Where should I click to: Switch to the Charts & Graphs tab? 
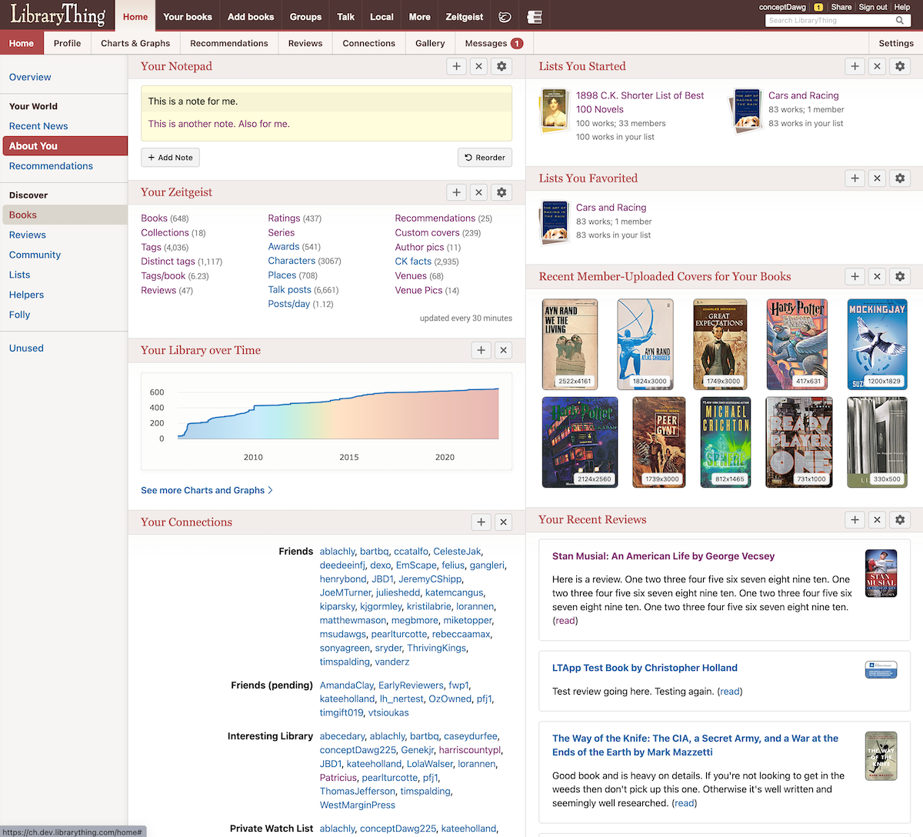click(x=135, y=43)
